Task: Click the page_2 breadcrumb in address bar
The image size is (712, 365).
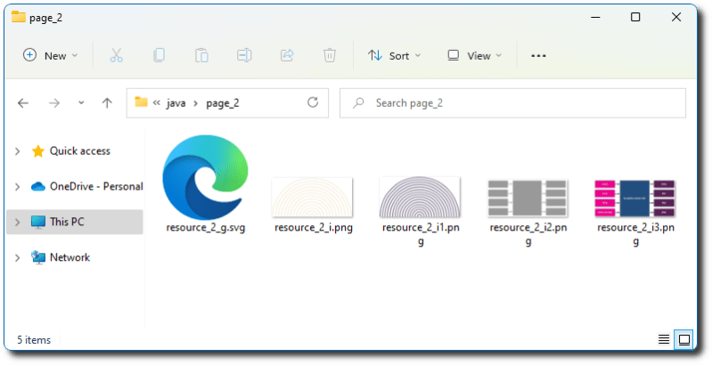Action: (223, 103)
